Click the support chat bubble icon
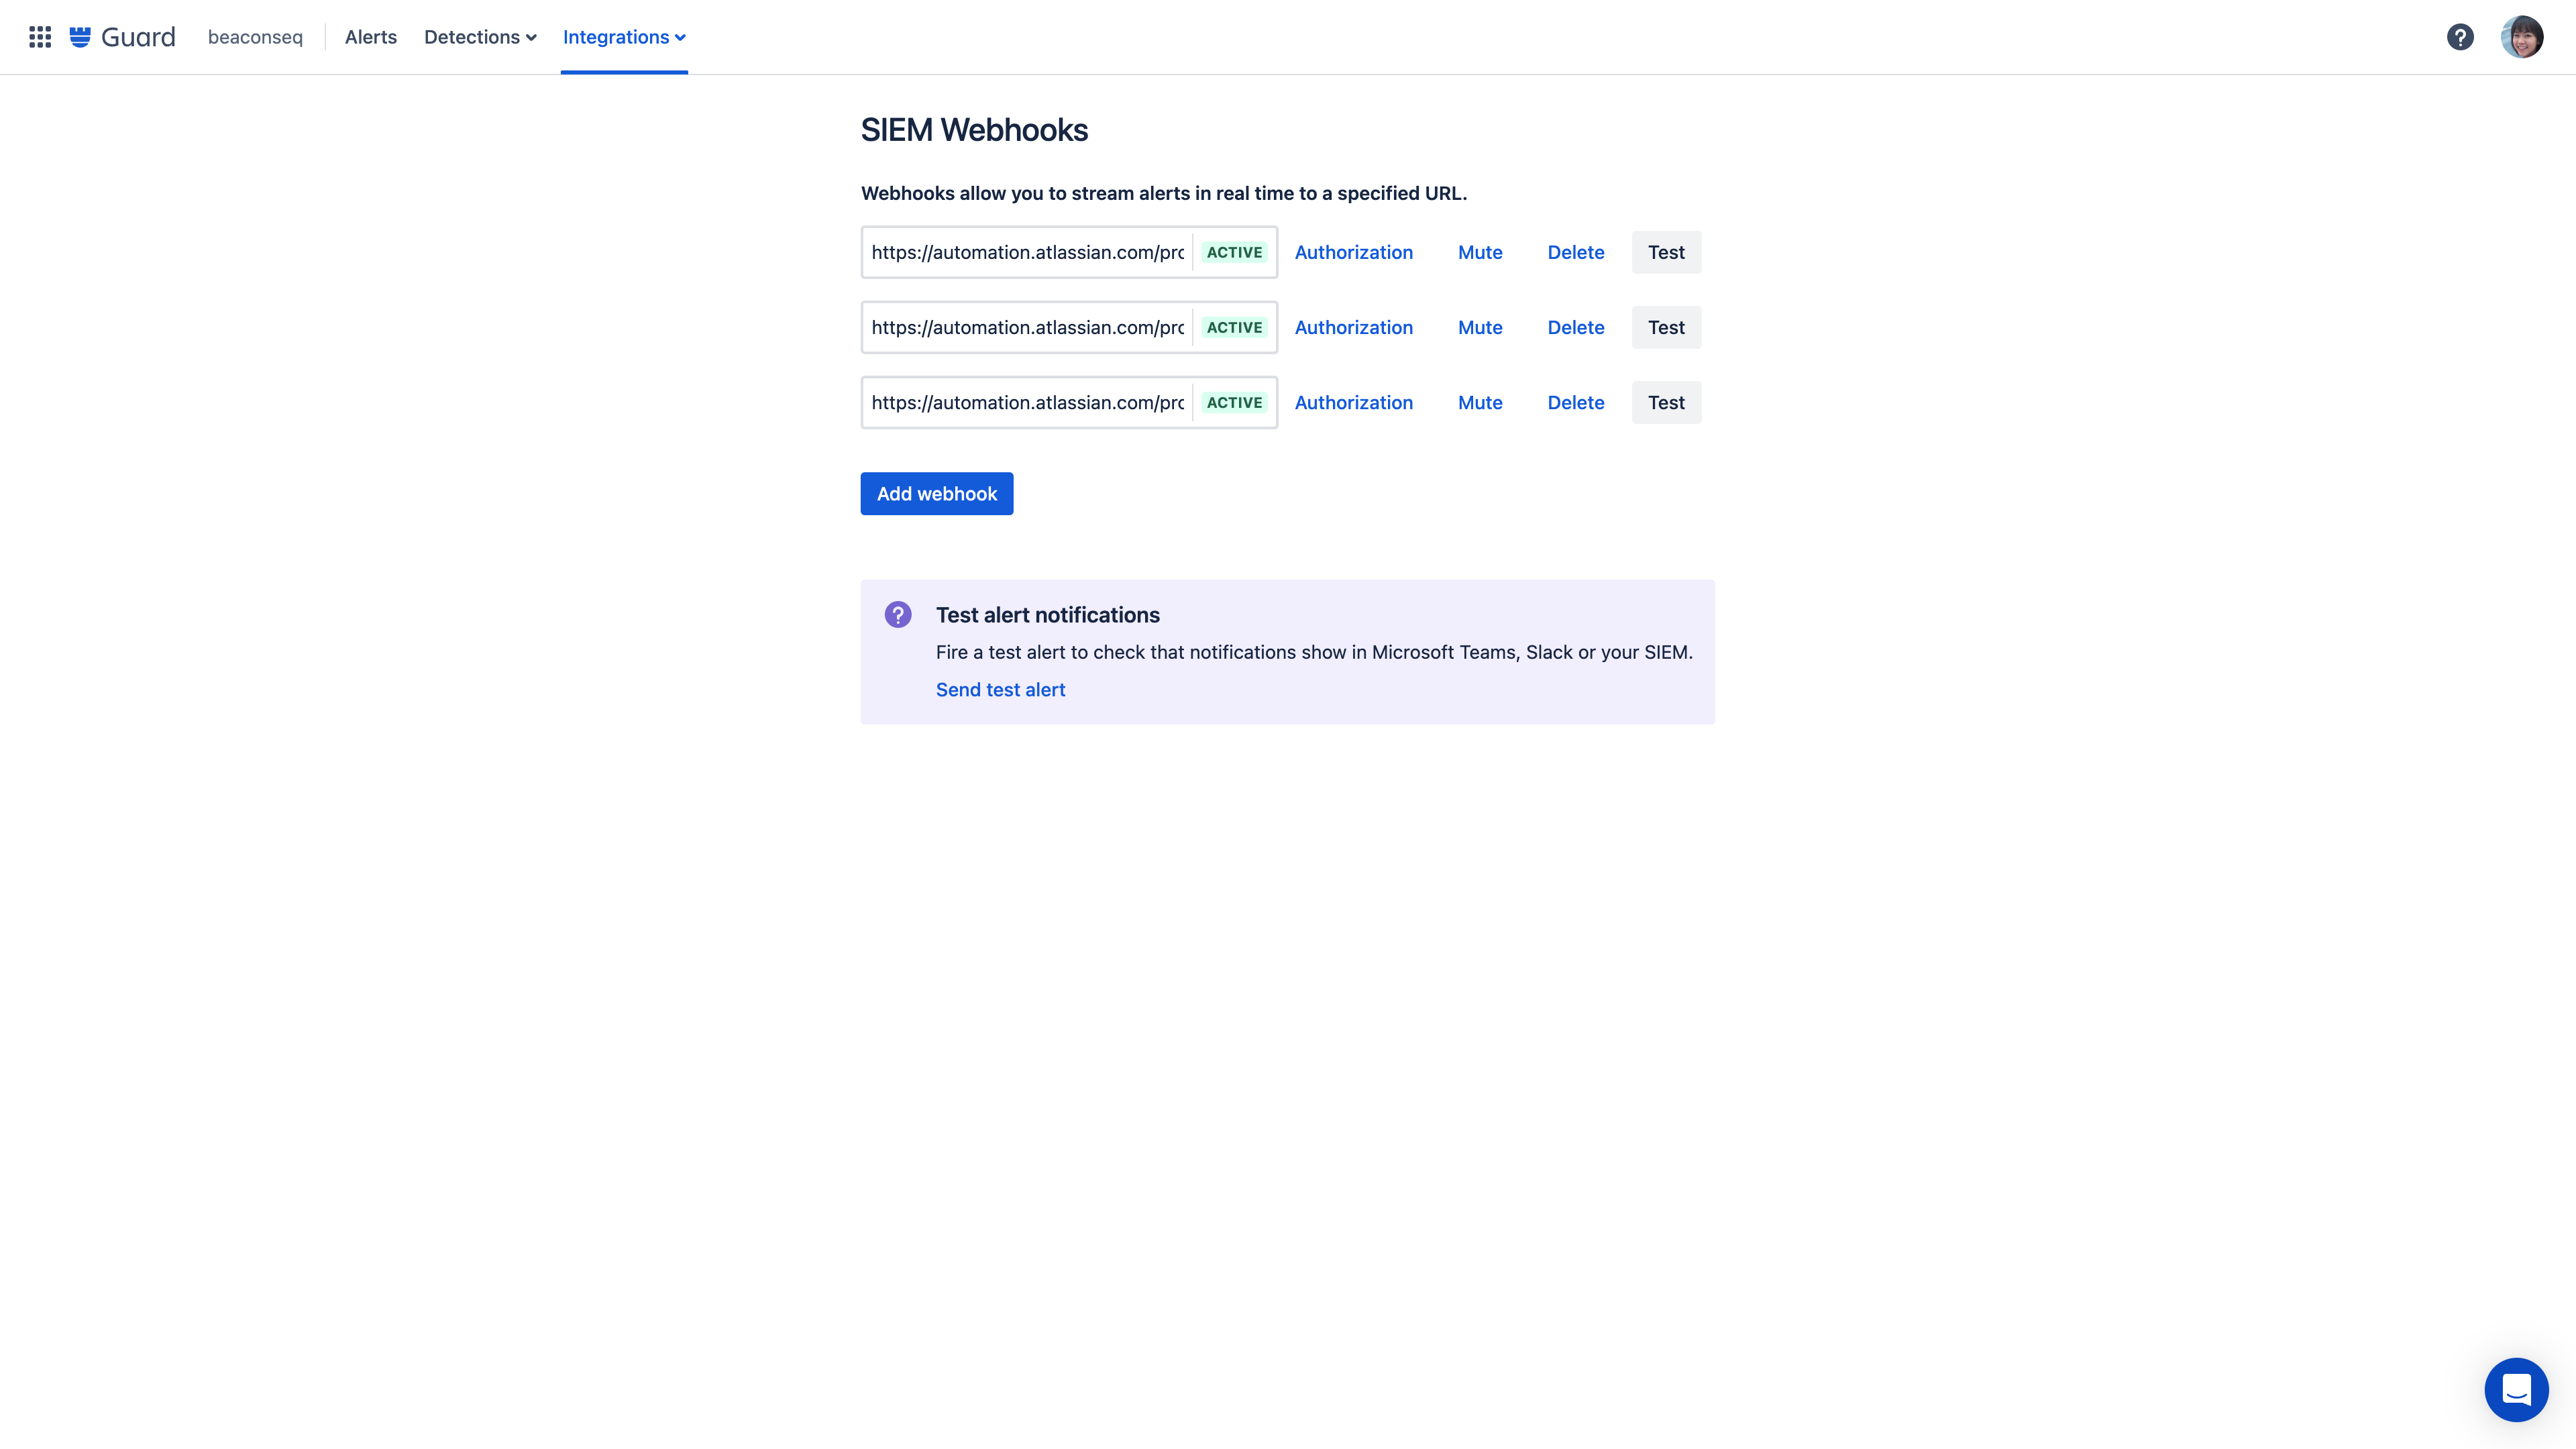 (x=2516, y=1389)
